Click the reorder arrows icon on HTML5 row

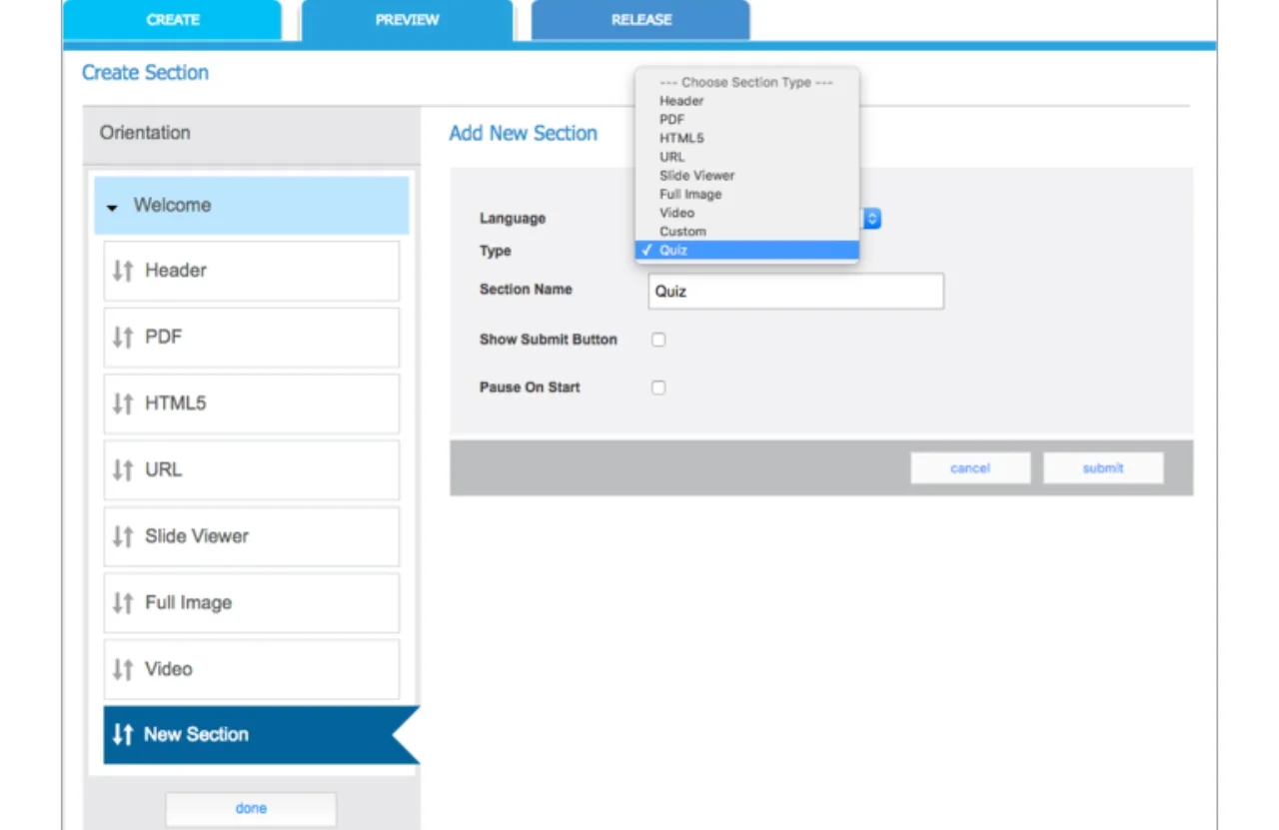(x=123, y=404)
